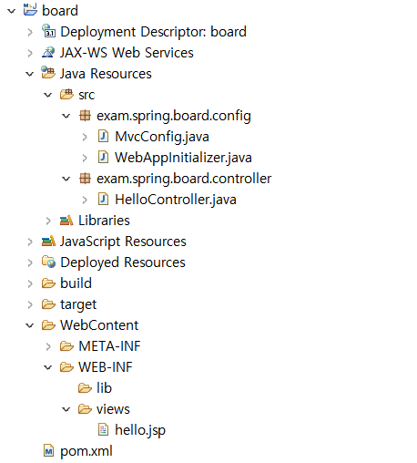
Task: Collapse the board project node
Action: 12,11
